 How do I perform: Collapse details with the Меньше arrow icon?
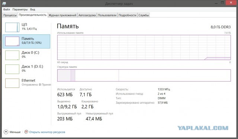(x=6, y=132)
